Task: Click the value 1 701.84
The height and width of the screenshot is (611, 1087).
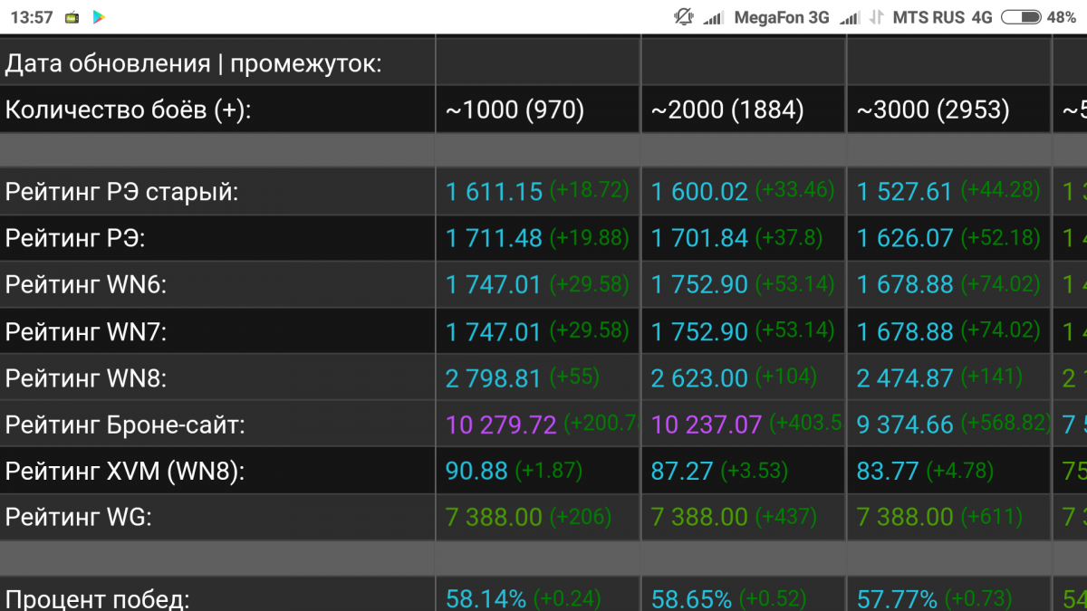Action: [699, 238]
